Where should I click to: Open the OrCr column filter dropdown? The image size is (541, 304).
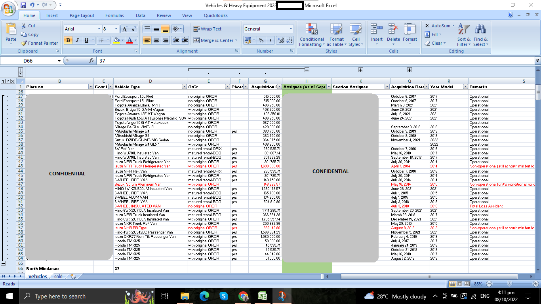click(227, 87)
